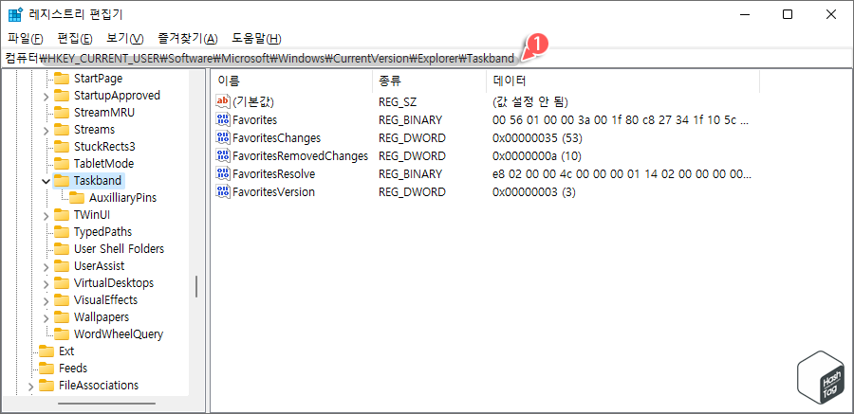Click the Wallpapers folder icon

point(62,316)
